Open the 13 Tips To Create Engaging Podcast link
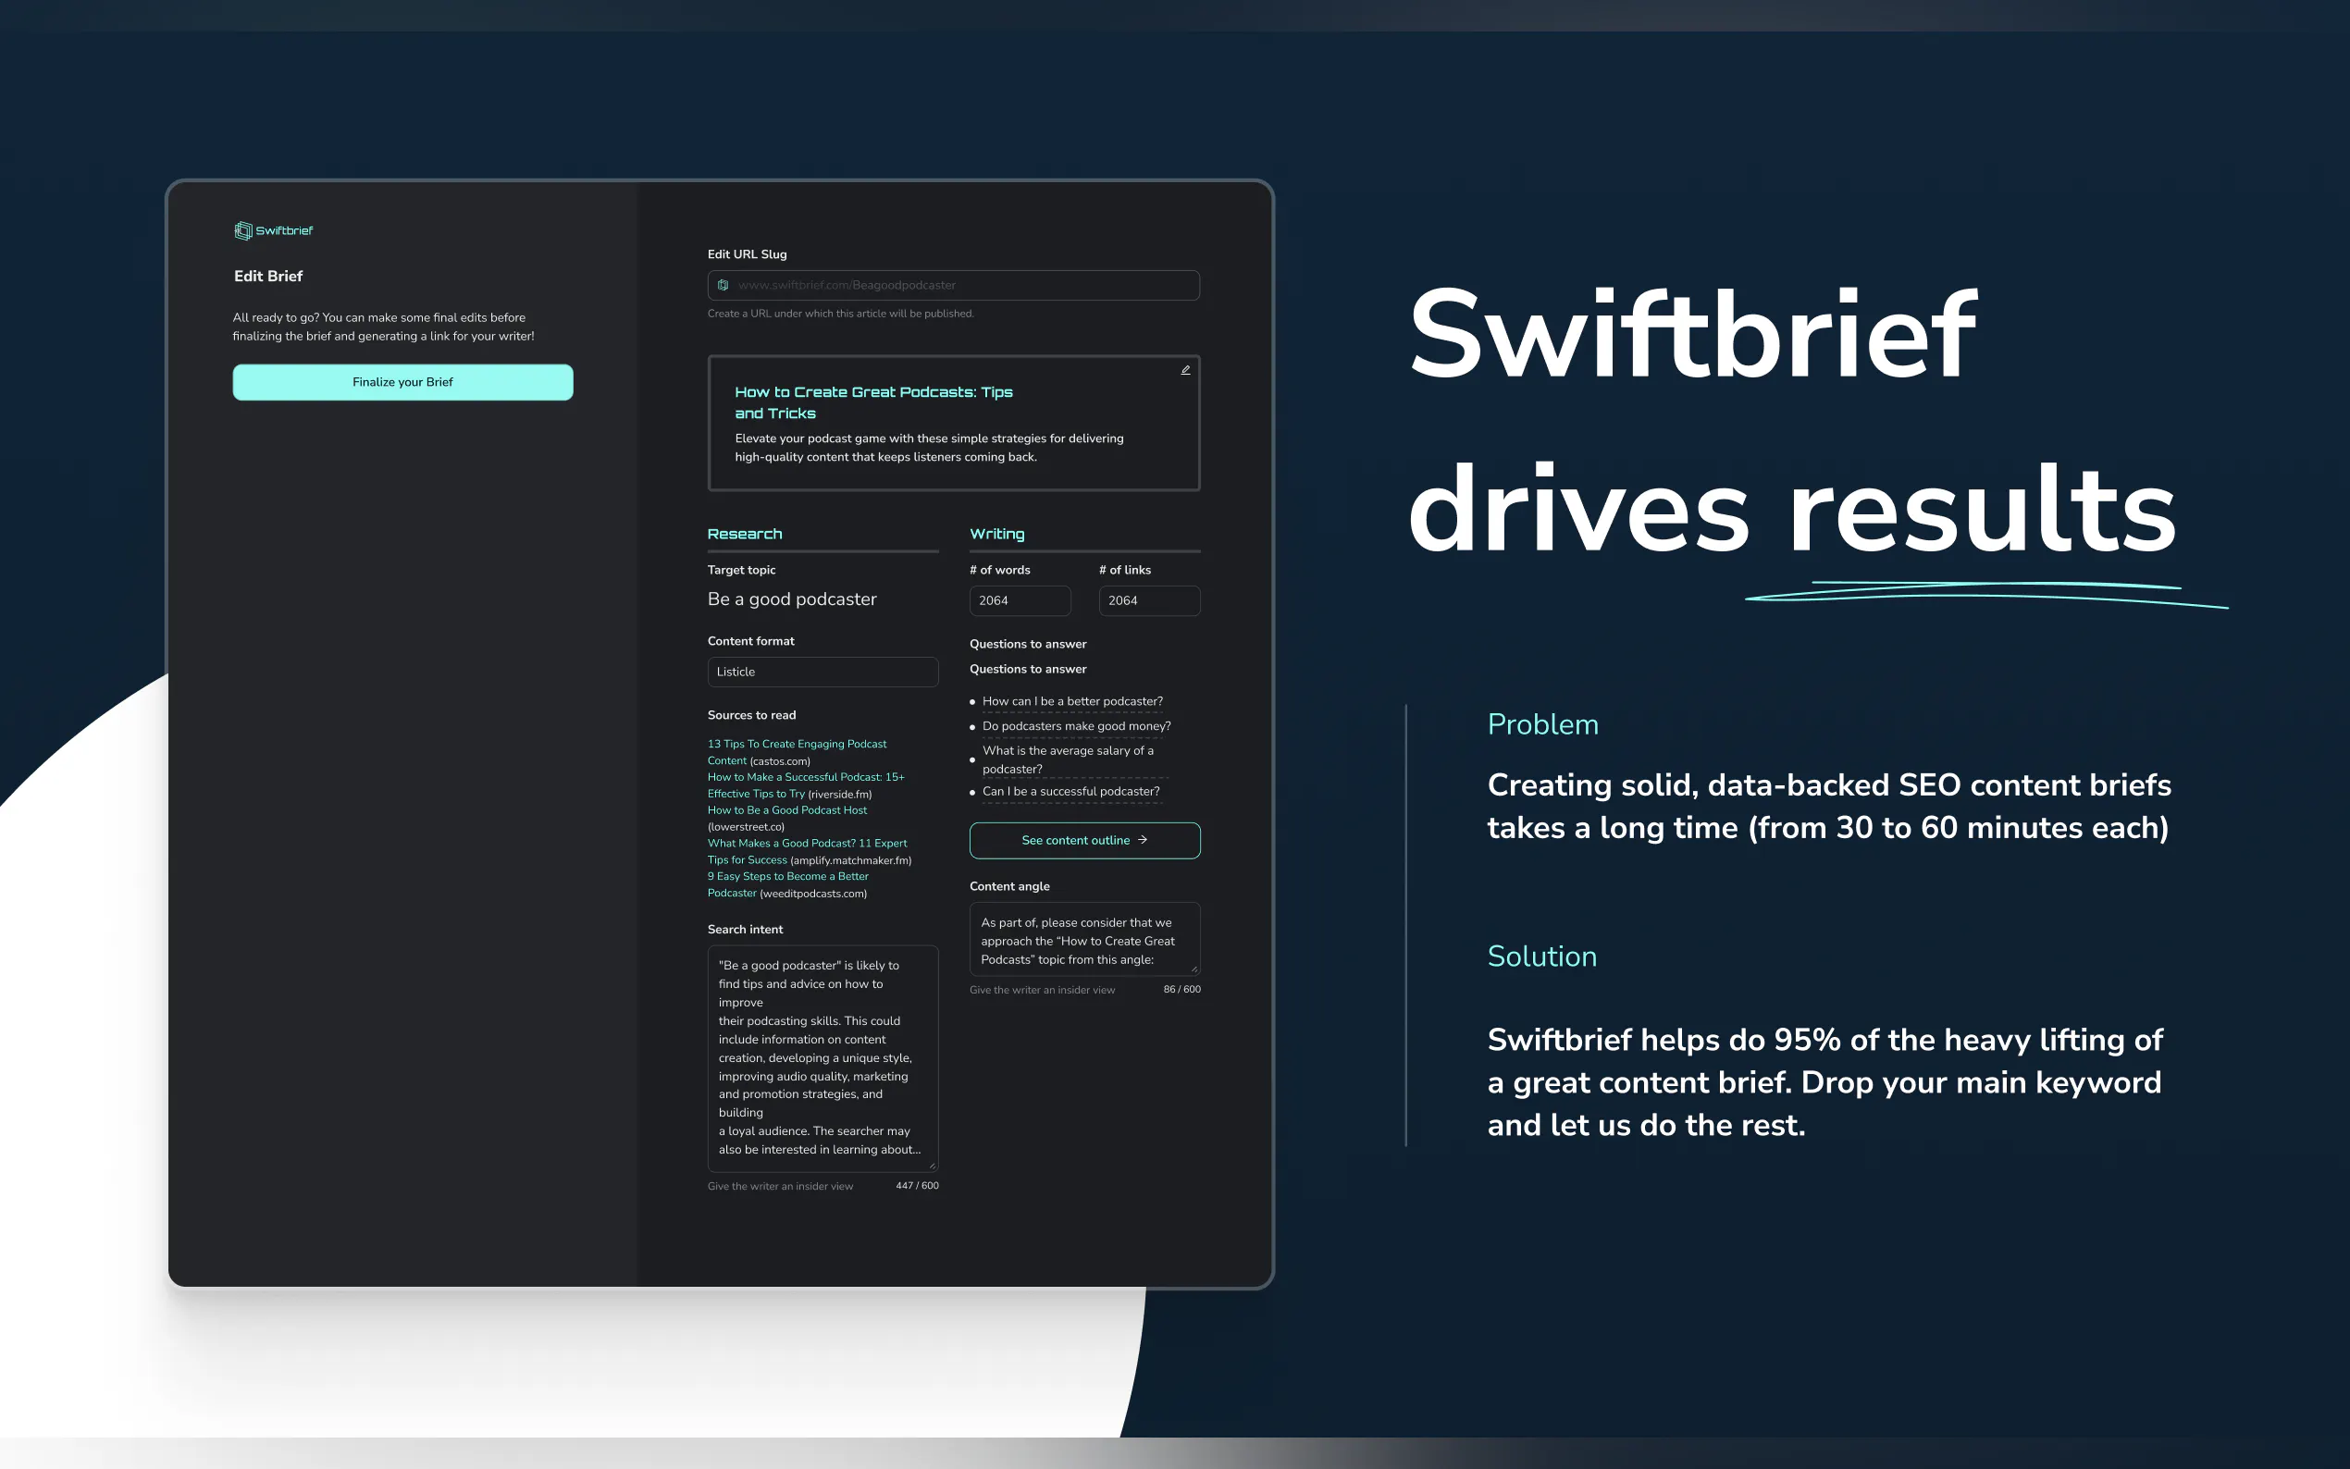Viewport: 2350px width, 1469px height. click(797, 745)
